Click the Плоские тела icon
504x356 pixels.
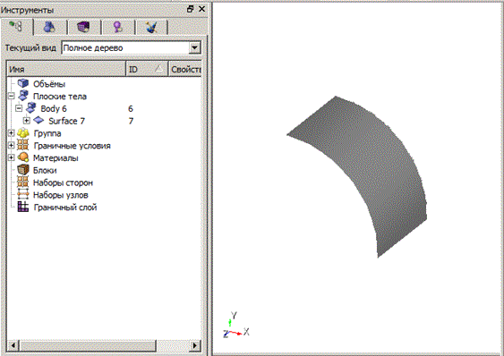(23, 96)
